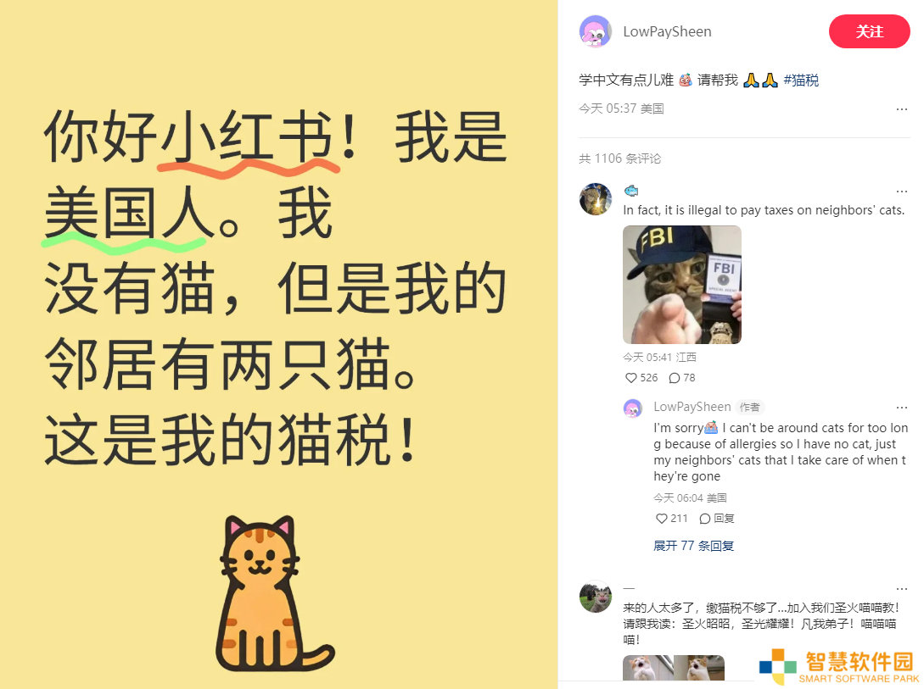Open LowPaySheen's username in author reply
924x689 pixels.
692,407
